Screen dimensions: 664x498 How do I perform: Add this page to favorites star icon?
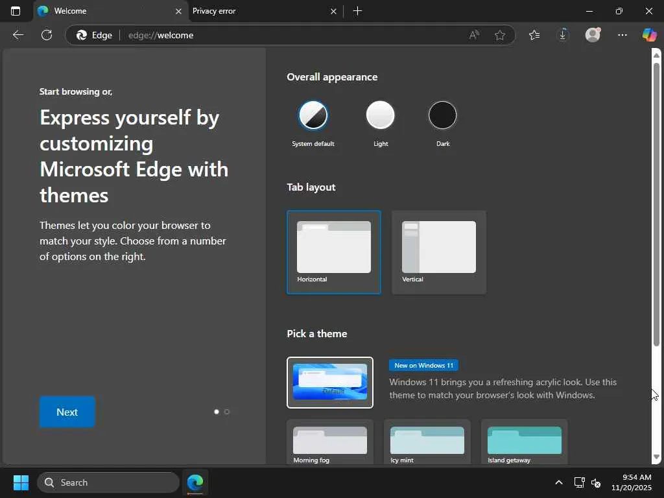pos(500,35)
